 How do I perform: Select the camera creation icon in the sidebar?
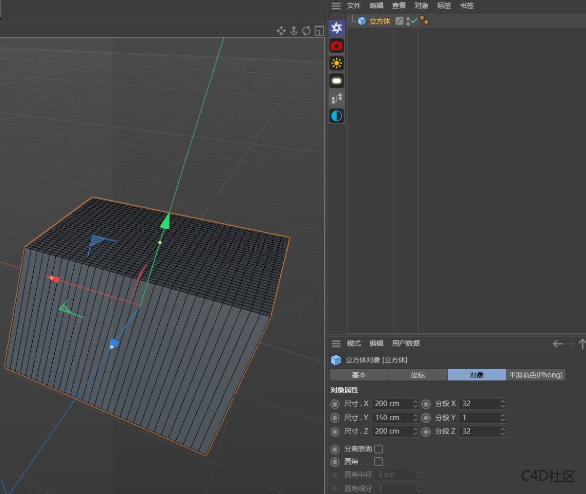point(336,45)
